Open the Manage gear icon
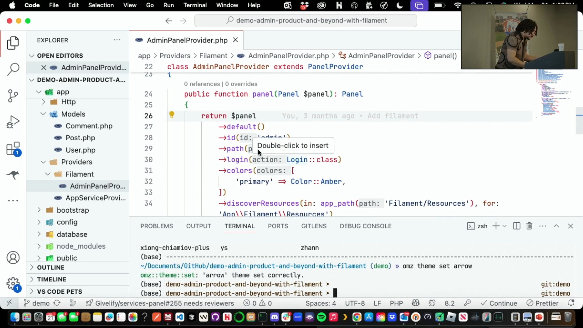583x328 pixels. pos(13,284)
